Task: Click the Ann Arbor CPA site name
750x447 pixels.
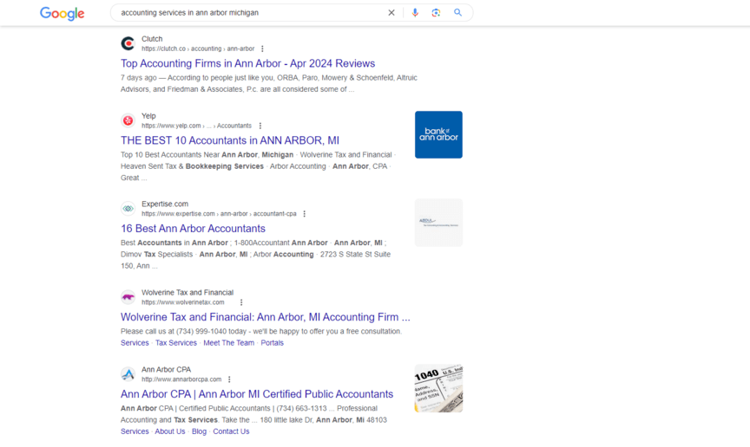Action: click(x=166, y=369)
